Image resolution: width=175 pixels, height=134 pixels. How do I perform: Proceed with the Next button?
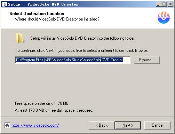(128, 125)
